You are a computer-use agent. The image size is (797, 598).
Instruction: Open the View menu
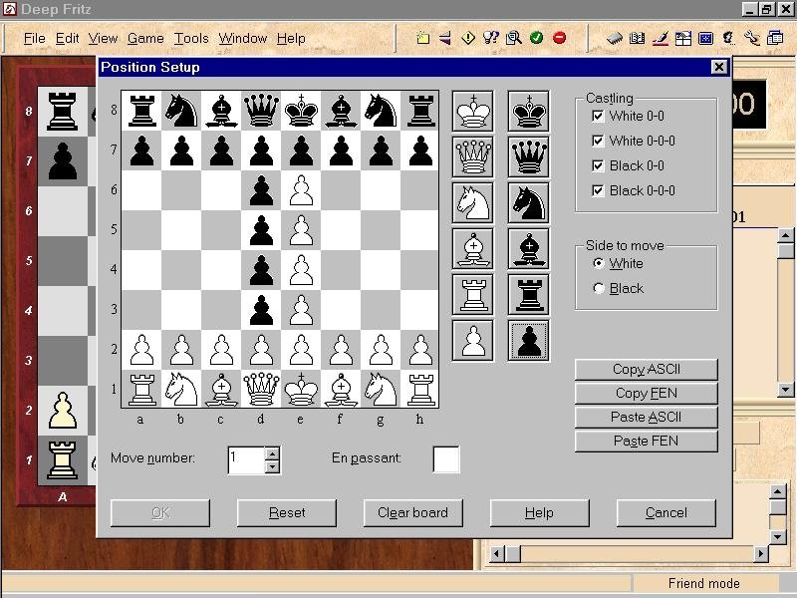103,39
